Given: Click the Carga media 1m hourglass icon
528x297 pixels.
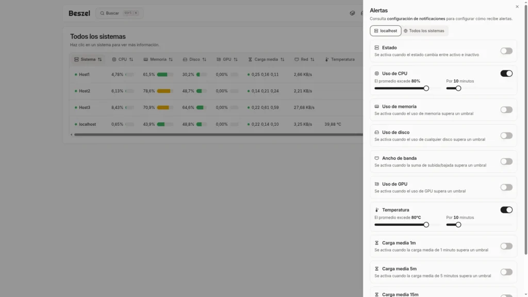Looking at the screenshot, I should tap(377, 243).
